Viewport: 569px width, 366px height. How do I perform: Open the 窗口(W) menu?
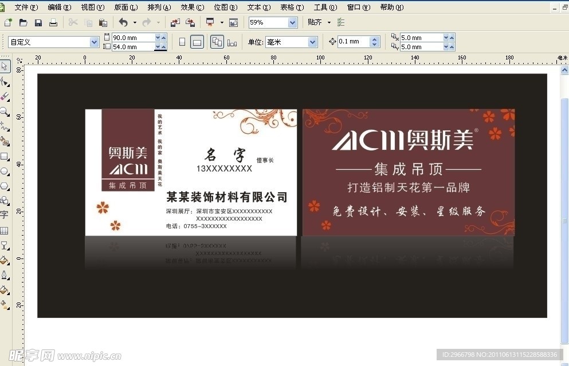pyautogui.click(x=359, y=7)
